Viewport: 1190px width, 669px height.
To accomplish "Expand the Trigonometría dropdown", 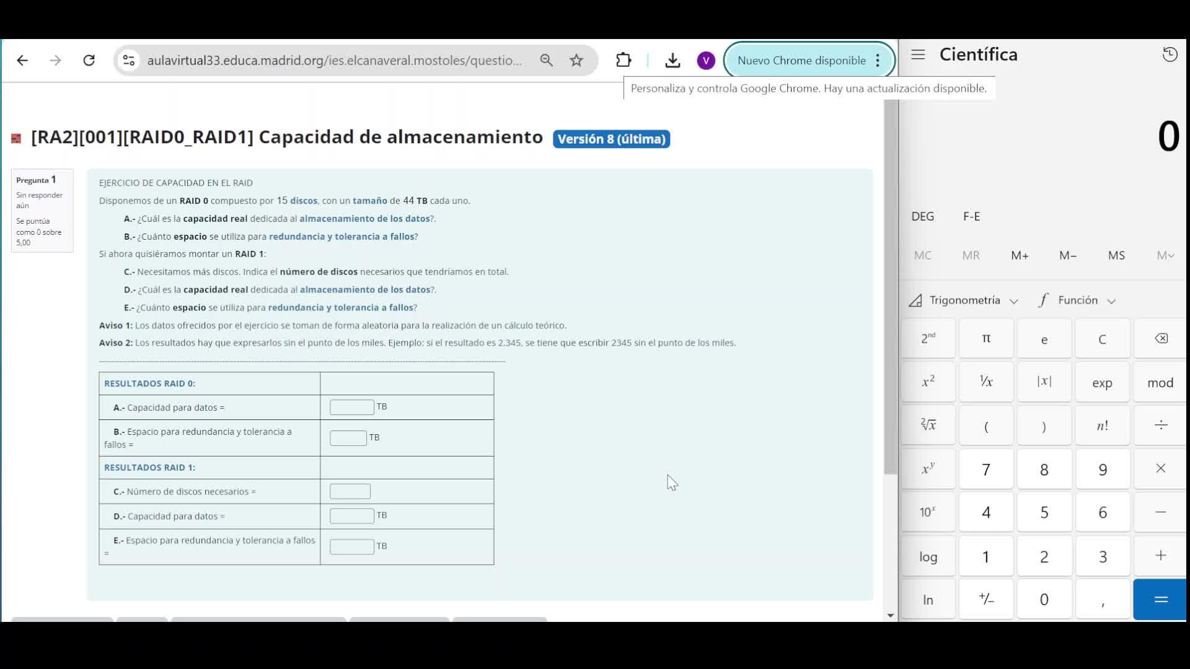I will [x=964, y=300].
